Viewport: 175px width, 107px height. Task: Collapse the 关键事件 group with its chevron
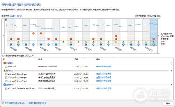click(x=171, y=63)
